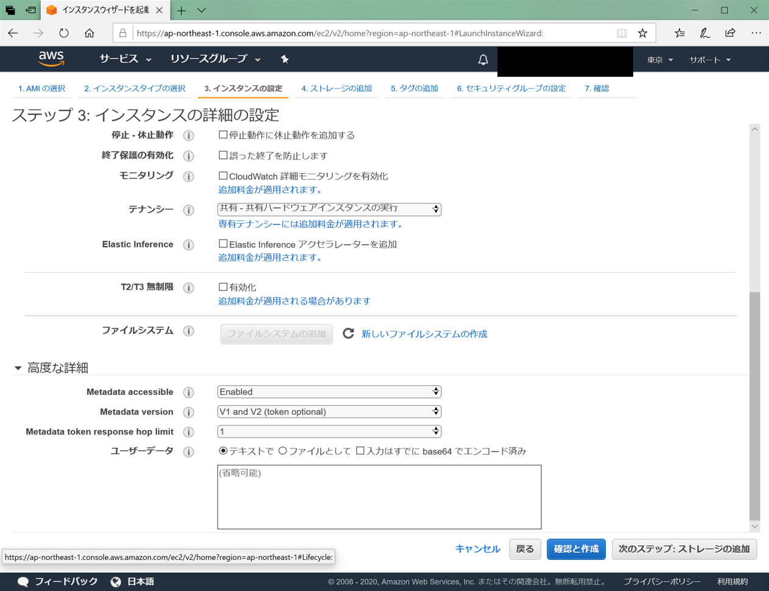
Task: Click info icon next to Elastic Inference
Action: (x=189, y=245)
